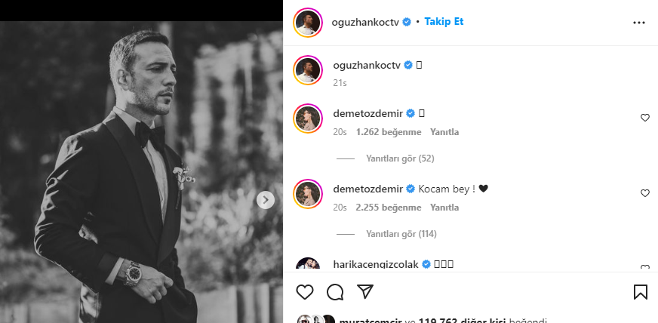Open oguzhankoctv username link in header

[x=364, y=22]
